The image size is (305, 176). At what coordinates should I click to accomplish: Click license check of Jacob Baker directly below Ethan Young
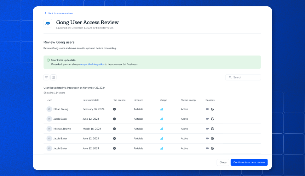tap(114, 119)
